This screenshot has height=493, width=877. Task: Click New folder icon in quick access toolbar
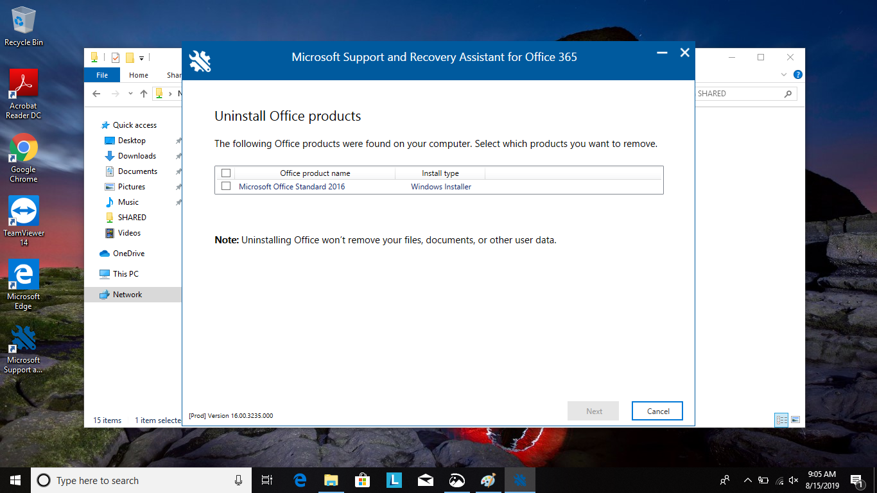coord(130,58)
